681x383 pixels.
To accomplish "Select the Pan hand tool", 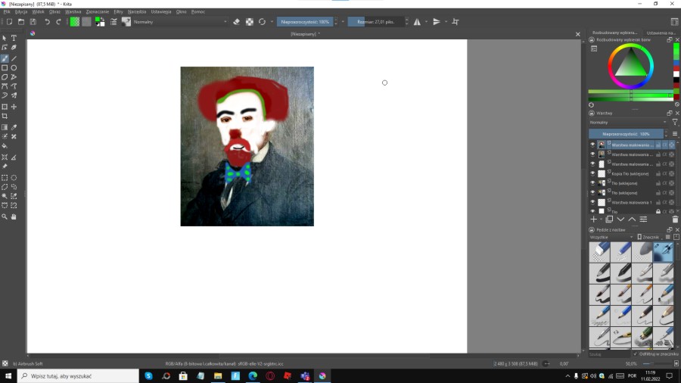I will [x=14, y=216].
